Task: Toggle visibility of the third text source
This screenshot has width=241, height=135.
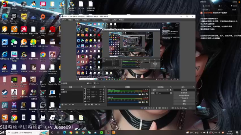Action: (101, 94)
